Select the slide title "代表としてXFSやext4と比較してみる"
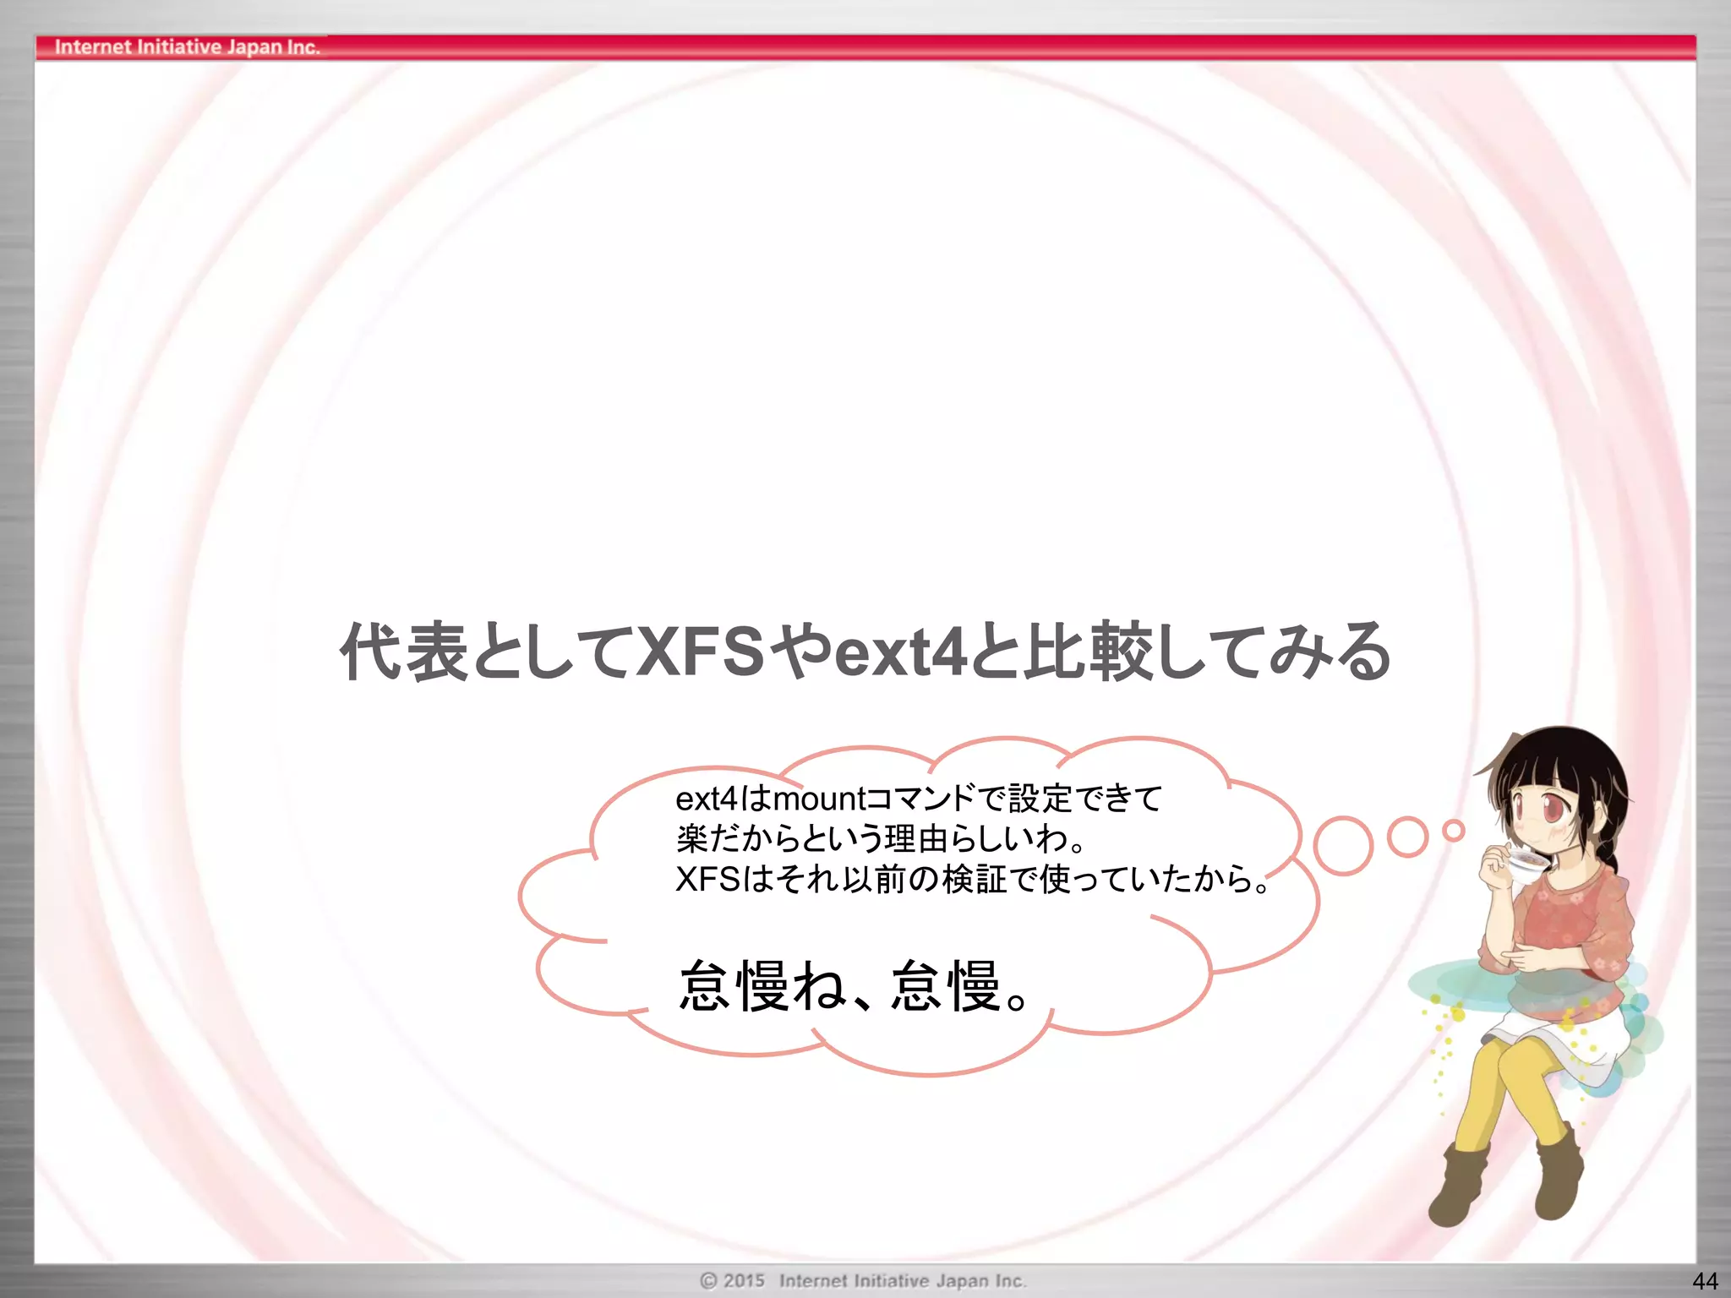 coord(865,651)
